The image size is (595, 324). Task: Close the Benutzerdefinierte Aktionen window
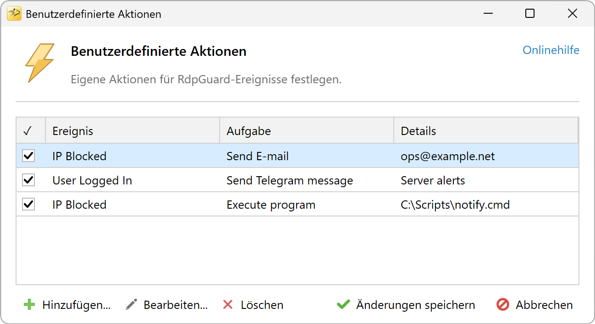click(572, 14)
